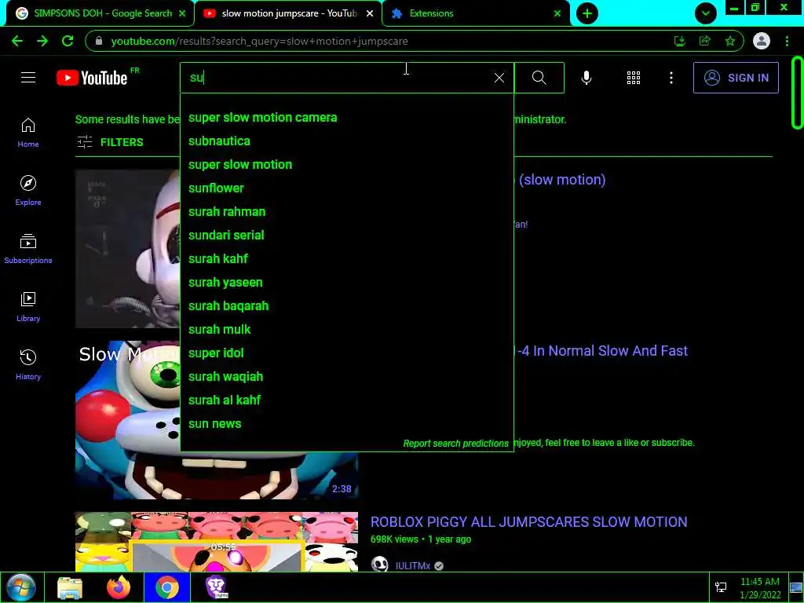Launch Firefox from the taskbar

click(x=119, y=587)
